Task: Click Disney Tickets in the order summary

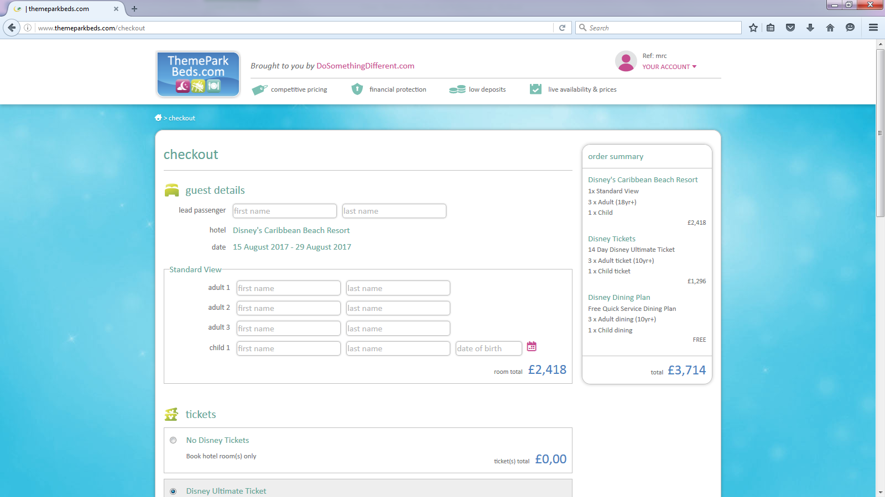Action: 612,239
